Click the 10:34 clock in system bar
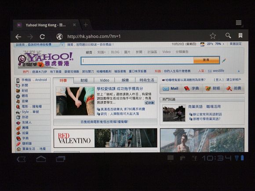255x191 pixels. [216, 158]
